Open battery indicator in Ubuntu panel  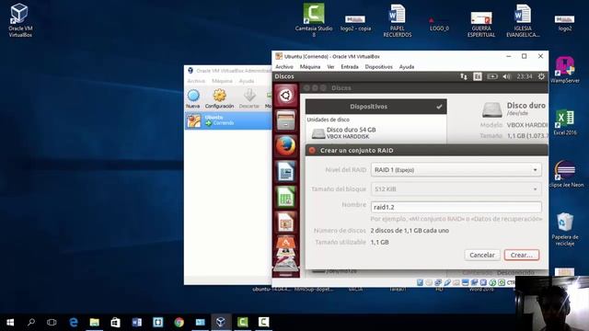pos(492,76)
